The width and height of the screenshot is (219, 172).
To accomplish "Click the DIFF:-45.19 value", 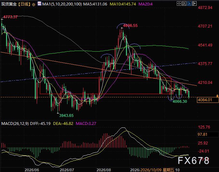I will tap(40, 124).
